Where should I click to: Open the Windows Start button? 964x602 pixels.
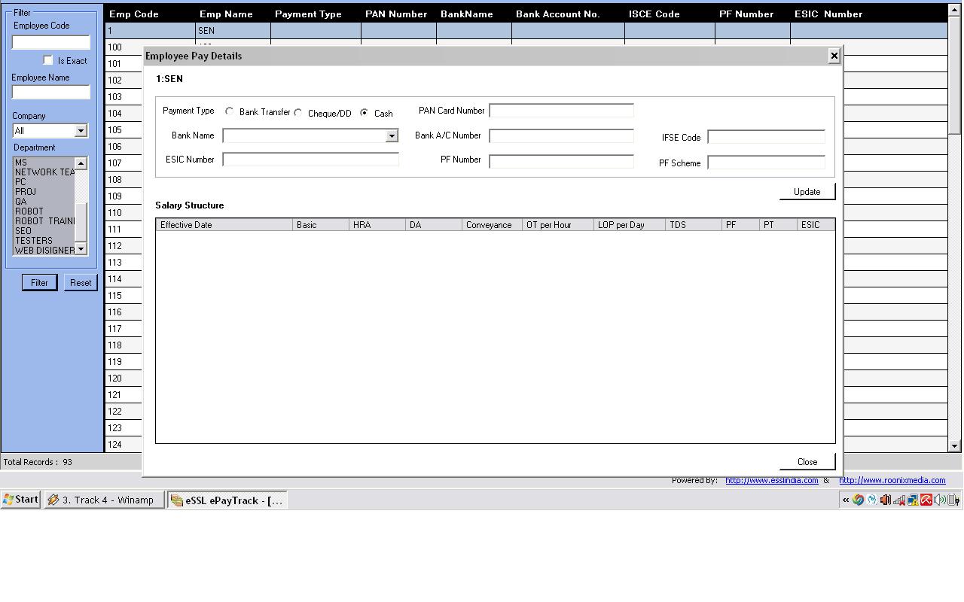pos(20,500)
